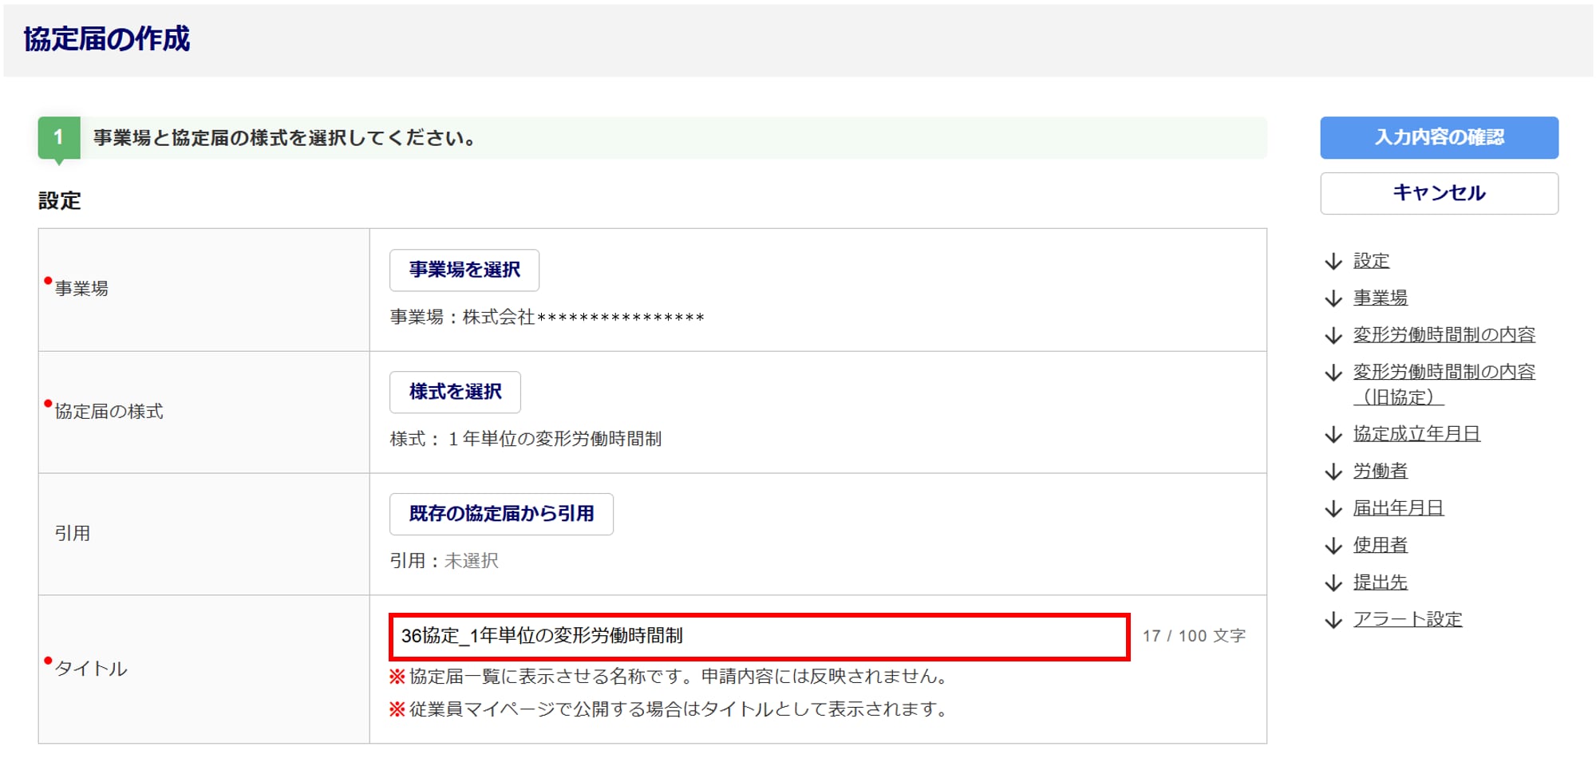Click the arrow icon next to アラート設定
This screenshot has width=1596, height=758.
tap(1333, 620)
